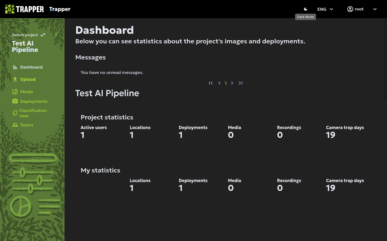
Task: Jump to the last messages page
Action: (x=241, y=83)
